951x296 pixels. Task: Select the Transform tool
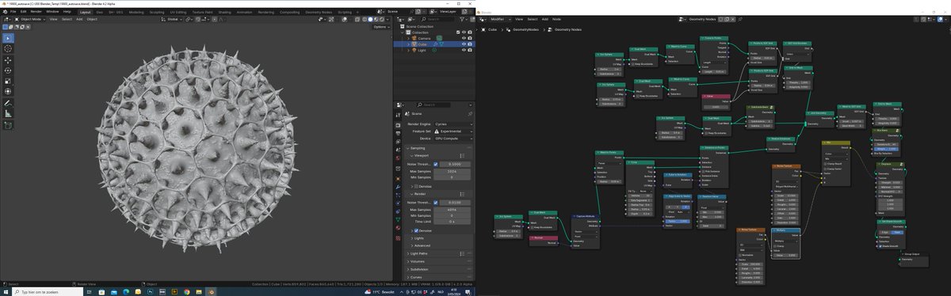(8, 91)
